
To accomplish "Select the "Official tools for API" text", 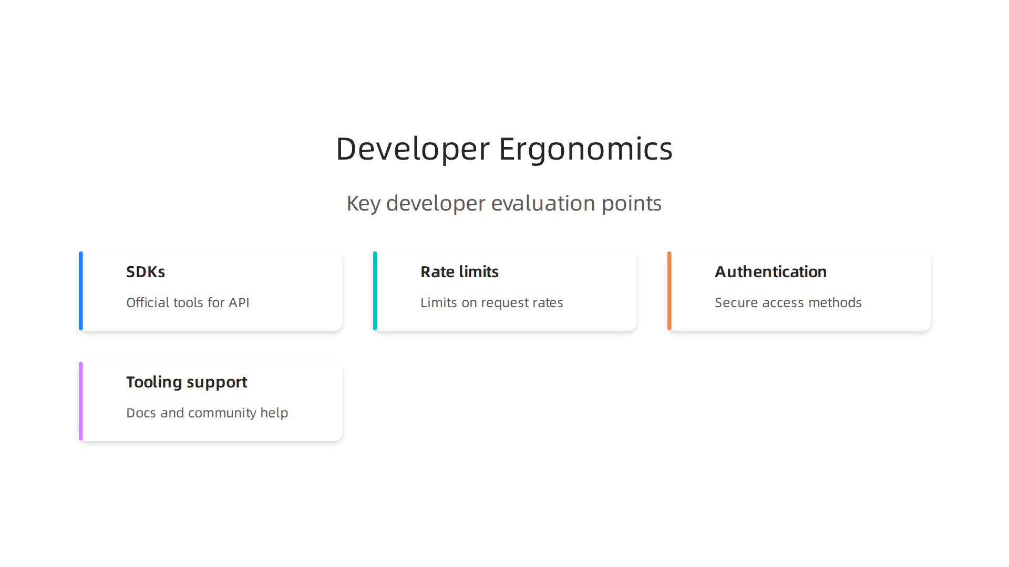I will coord(188,302).
